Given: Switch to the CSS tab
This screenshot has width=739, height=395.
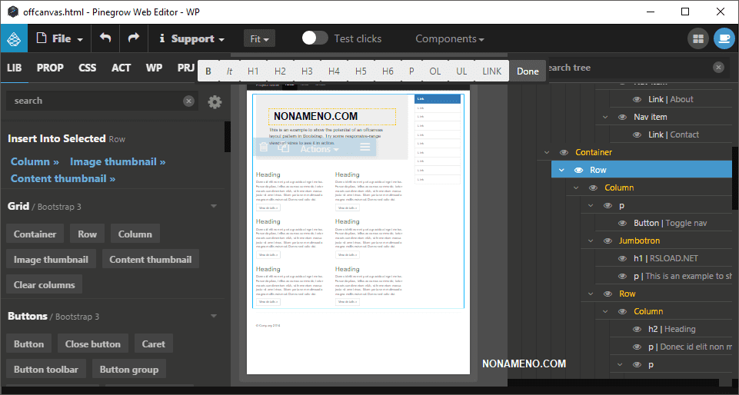Looking at the screenshot, I should click(x=87, y=68).
